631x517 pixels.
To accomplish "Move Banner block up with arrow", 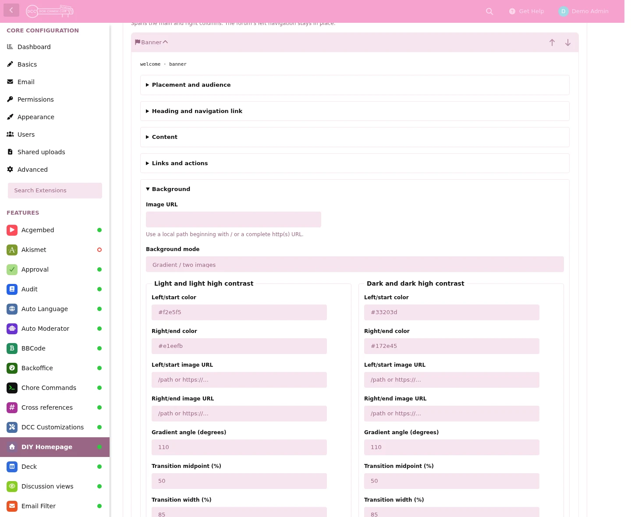I will [552, 42].
